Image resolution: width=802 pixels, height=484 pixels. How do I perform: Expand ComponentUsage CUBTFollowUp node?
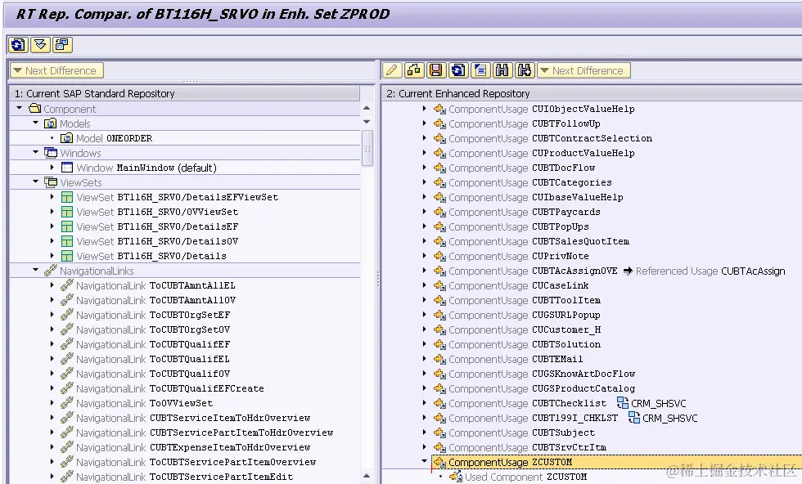click(x=424, y=123)
